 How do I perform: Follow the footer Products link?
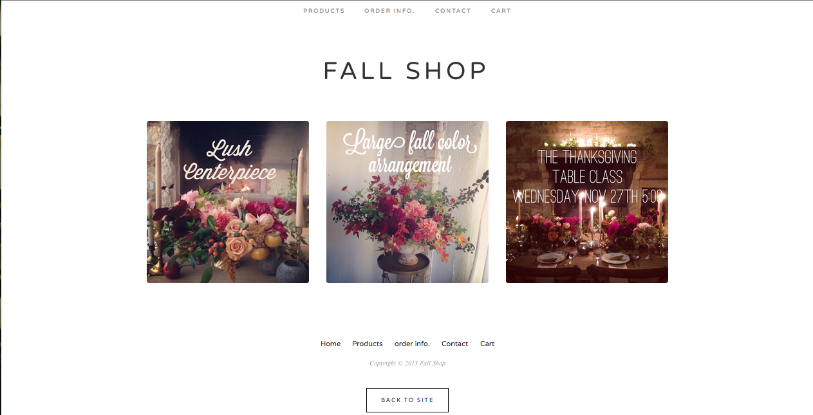368,344
